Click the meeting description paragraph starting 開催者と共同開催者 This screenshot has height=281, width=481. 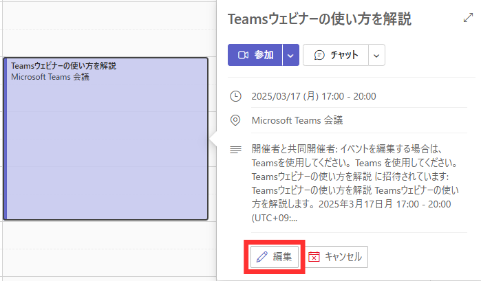pos(355,183)
